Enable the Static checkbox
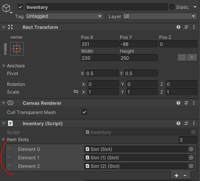This screenshot has width=200, height=181. 172,7
